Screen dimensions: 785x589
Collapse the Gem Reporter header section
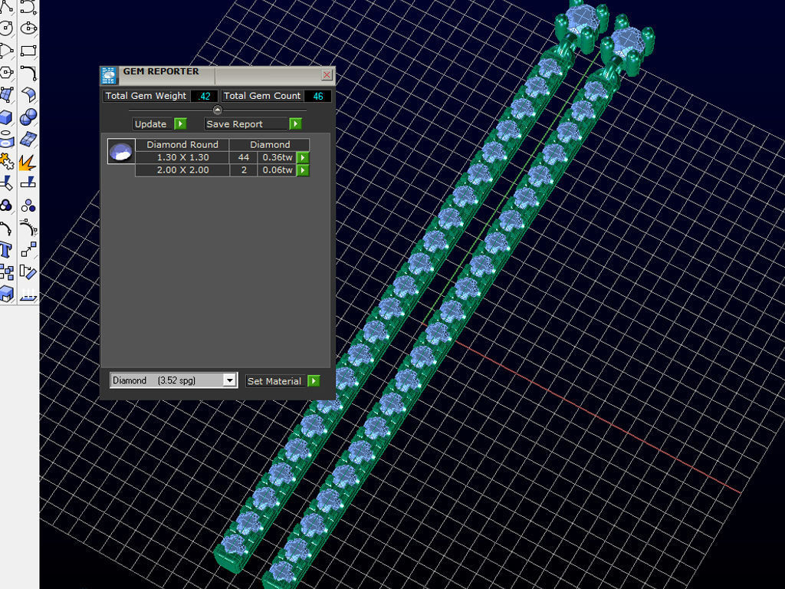pyautogui.click(x=217, y=110)
